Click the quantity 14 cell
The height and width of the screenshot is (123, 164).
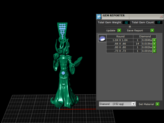click(x=137, y=44)
